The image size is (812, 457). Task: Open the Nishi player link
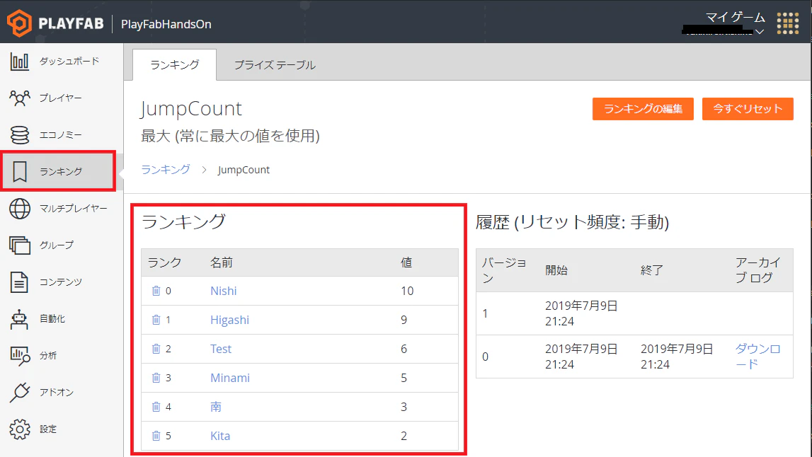click(x=223, y=291)
